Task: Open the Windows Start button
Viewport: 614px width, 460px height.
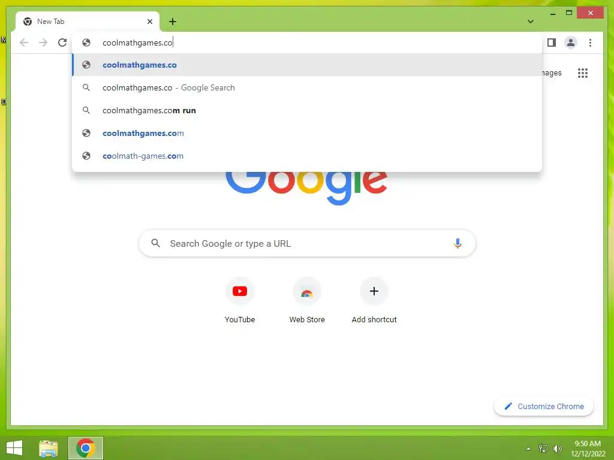Action: [x=14, y=448]
